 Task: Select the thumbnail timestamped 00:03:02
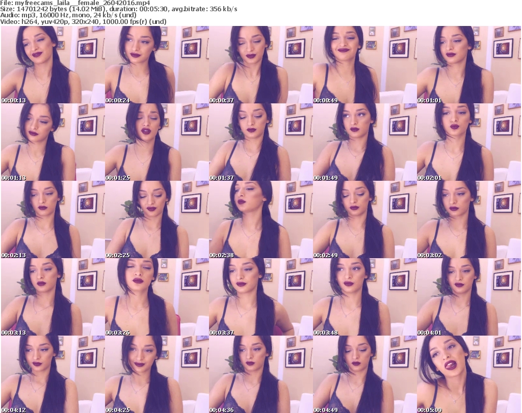469,219
